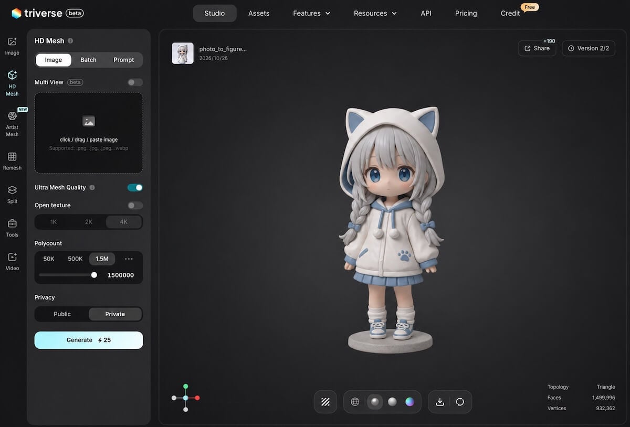The width and height of the screenshot is (630, 427).
Task: Click the photo_to_figure file name
Action: 223,49
